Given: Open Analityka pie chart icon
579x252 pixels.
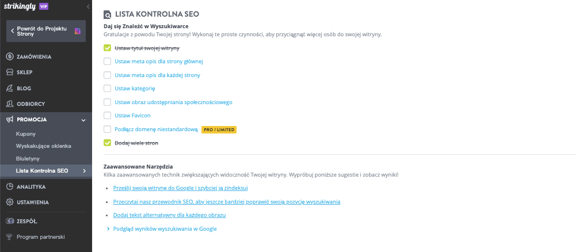Looking at the screenshot, I should tap(10, 186).
